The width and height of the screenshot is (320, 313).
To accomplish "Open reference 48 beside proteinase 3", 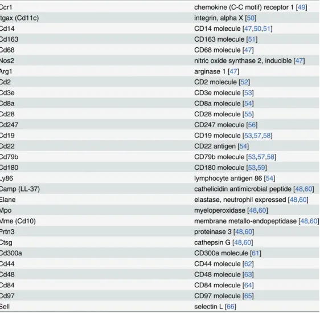I will (x=239, y=232).
